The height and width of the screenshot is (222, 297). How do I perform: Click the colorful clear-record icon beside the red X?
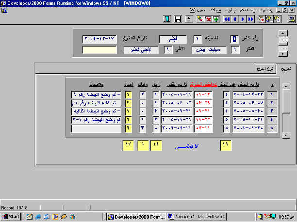pyautogui.click(x=200, y=19)
